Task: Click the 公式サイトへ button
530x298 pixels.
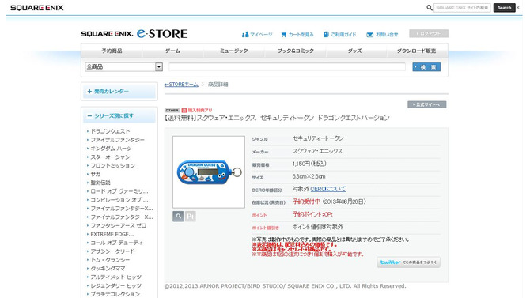Action: [426, 105]
